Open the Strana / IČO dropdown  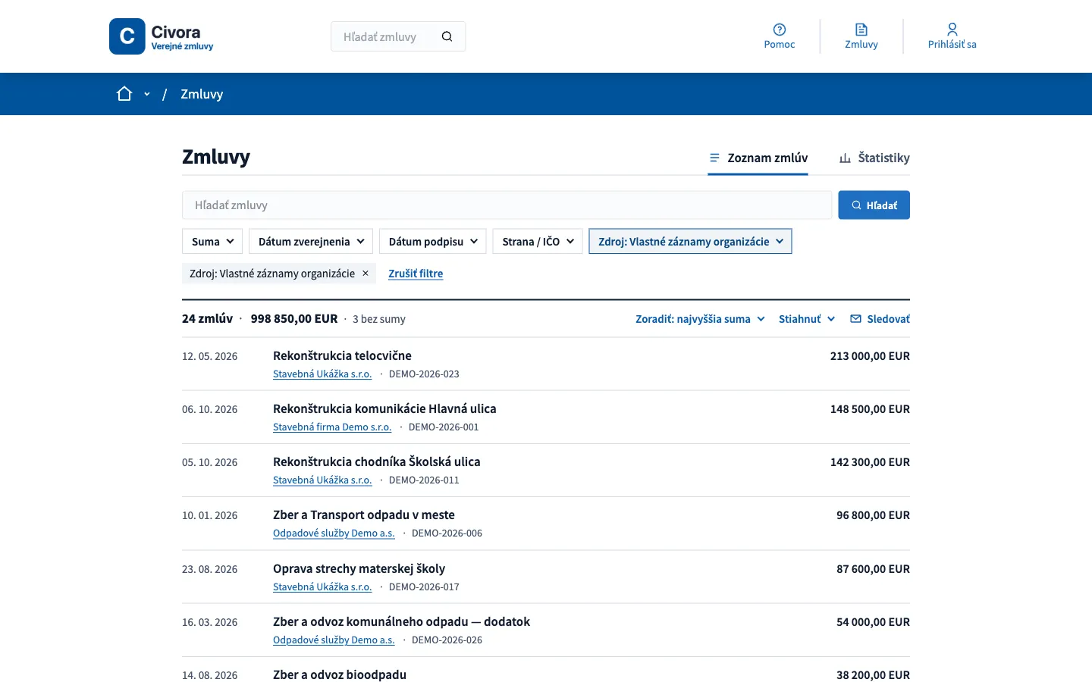[538, 242]
